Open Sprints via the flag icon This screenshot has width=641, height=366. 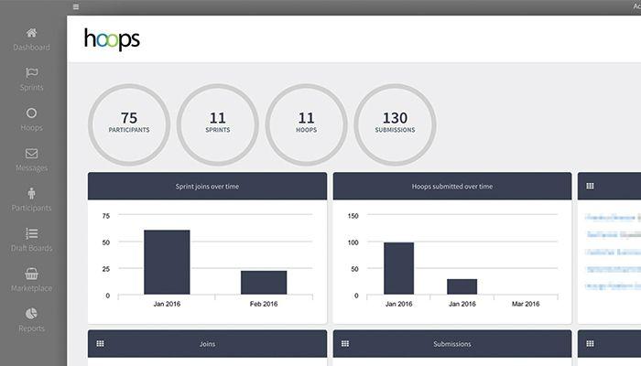coord(31,72)
